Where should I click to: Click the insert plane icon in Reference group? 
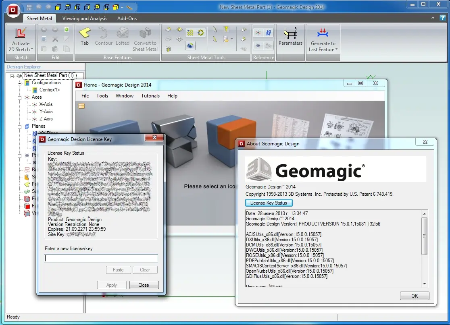[x=269, y=33]
